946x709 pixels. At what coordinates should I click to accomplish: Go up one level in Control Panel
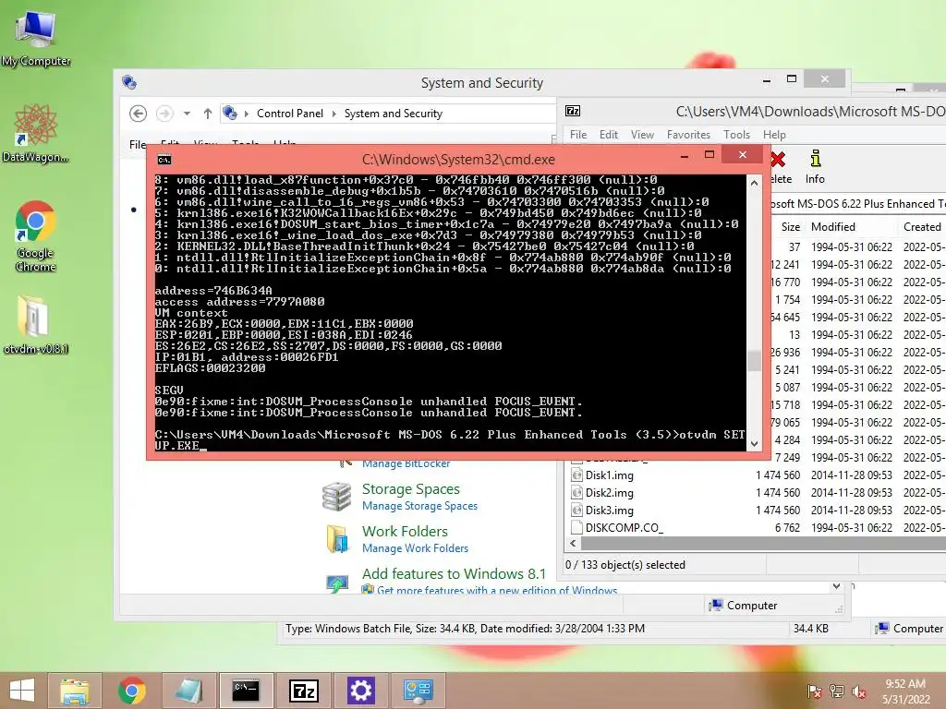click(208, 114)
